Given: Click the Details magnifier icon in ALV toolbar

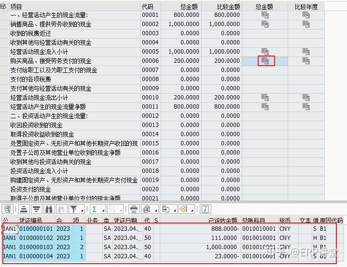Looking at the screenshot, I should pyautogui.click(x=7, y=209).
